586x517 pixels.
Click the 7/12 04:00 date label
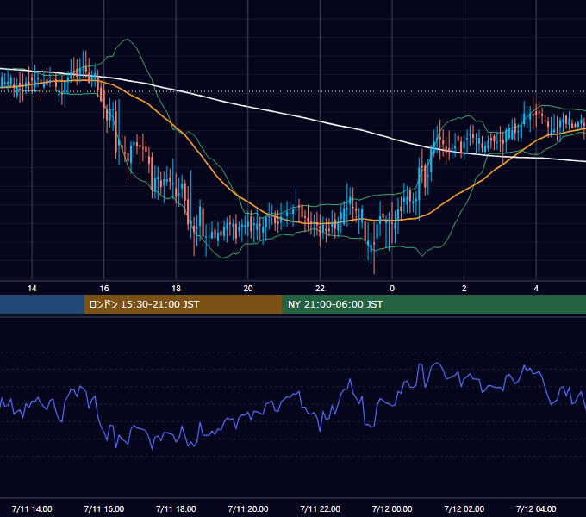pos(536,508)
